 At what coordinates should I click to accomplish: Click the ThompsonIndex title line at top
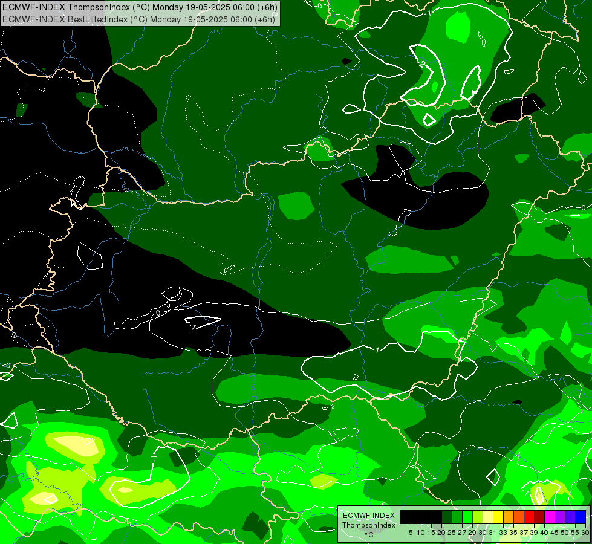coord(140,7)
